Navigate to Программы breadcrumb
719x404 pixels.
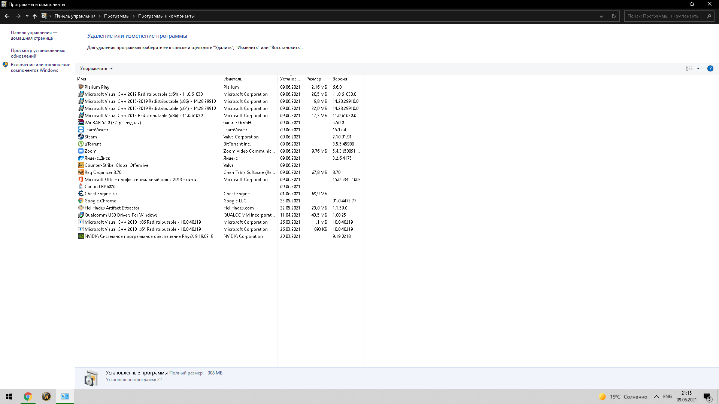point(117,16)
